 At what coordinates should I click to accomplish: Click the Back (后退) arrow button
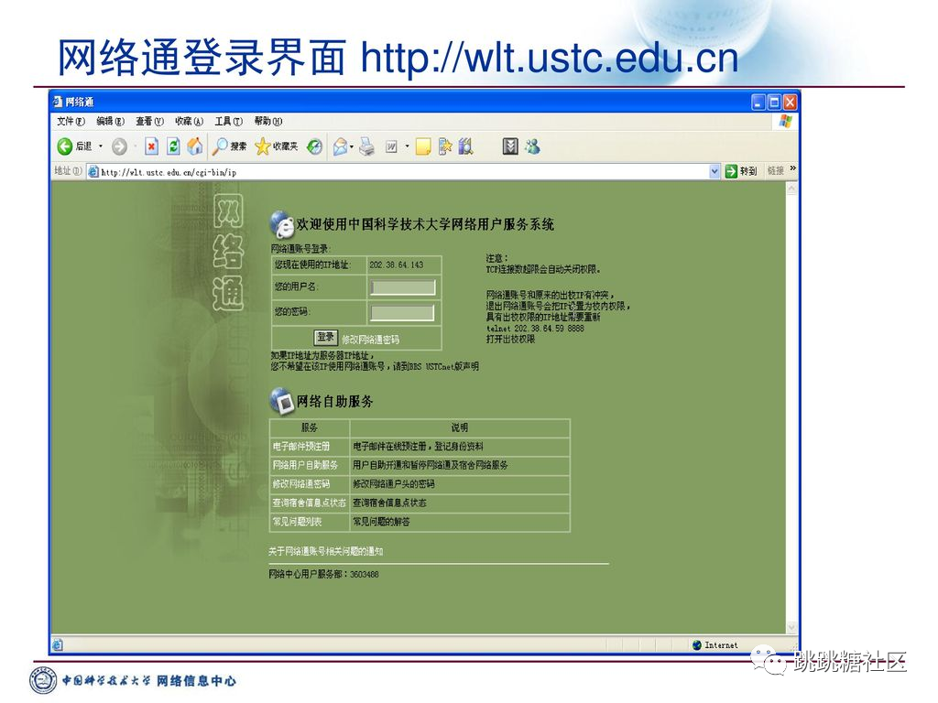65,146
